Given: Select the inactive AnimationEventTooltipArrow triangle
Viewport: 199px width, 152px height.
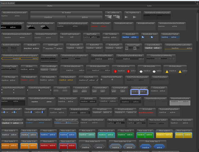Looking at the screenshot, I should pos(32,27).
